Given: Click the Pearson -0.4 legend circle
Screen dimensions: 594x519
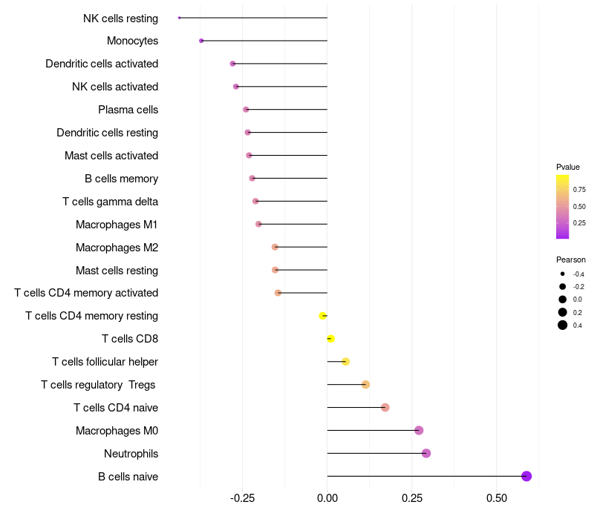Looking at the screenshot, I should click(562, 274).
